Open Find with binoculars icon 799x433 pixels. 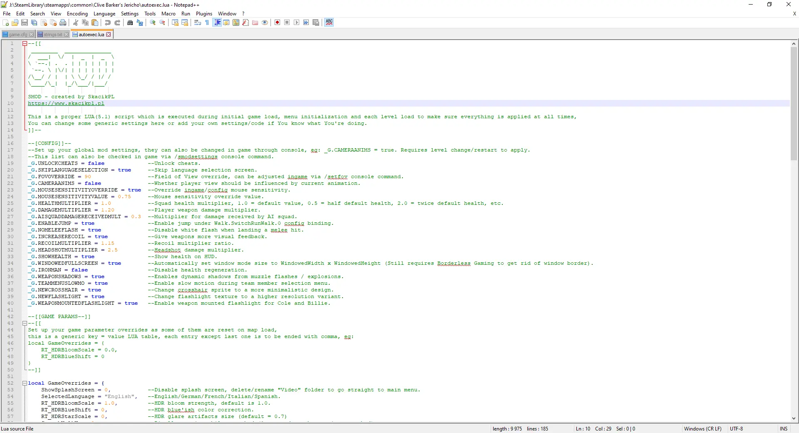click(130, 22)
